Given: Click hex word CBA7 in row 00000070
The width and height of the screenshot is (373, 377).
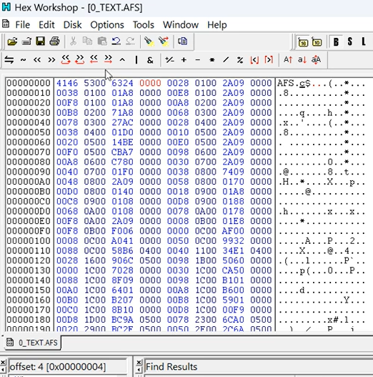Looking at the screenshot, I should click(122, 152).
